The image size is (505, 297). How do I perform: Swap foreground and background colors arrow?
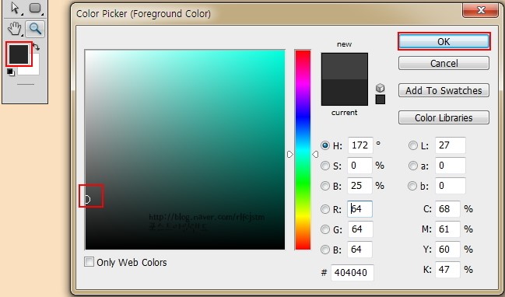coord(36,47)
